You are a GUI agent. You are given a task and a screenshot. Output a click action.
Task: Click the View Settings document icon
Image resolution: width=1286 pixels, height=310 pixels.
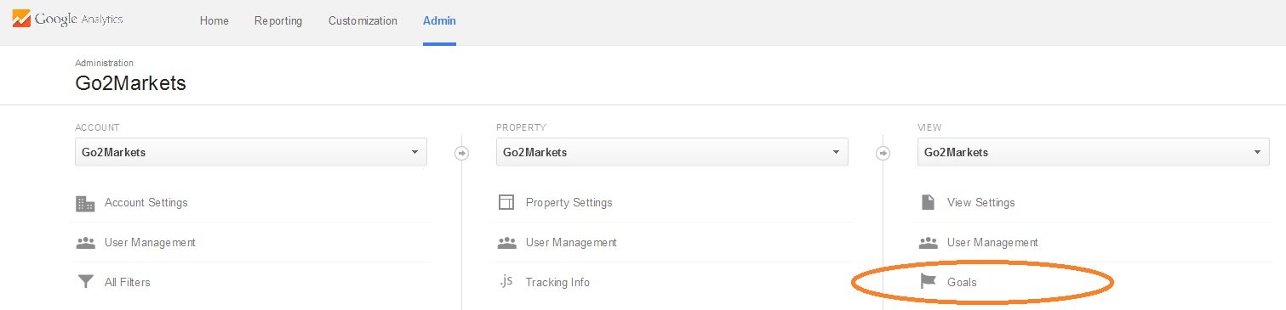click(x=928, y=202)
